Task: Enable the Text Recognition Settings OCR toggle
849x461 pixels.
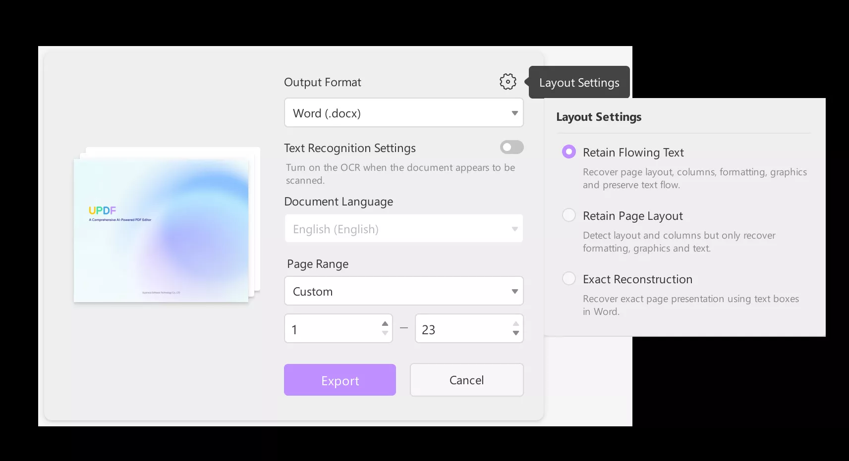Action: (x=511, y=147)
